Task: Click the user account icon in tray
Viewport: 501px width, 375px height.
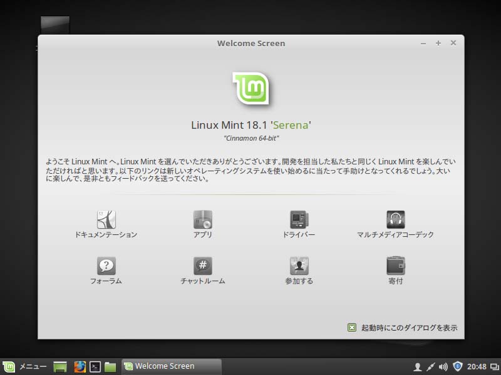Action: (x=418, y=366)
